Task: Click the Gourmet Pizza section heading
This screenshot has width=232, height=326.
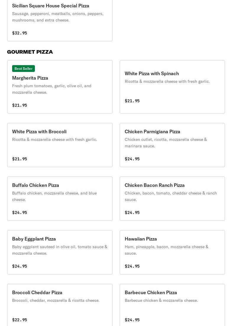Action: (30, 52)
